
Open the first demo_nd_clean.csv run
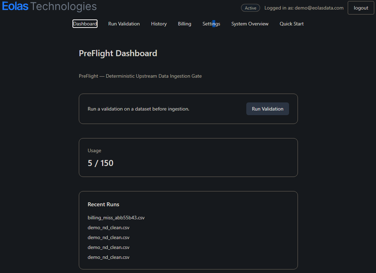[x=108, y=227]
